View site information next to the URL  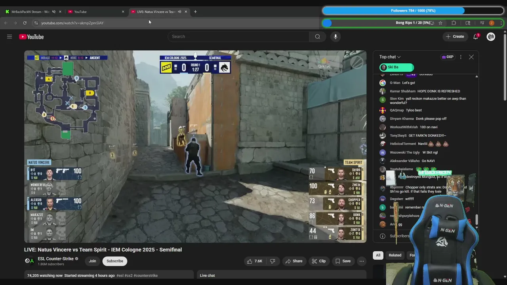coord(36,23)
